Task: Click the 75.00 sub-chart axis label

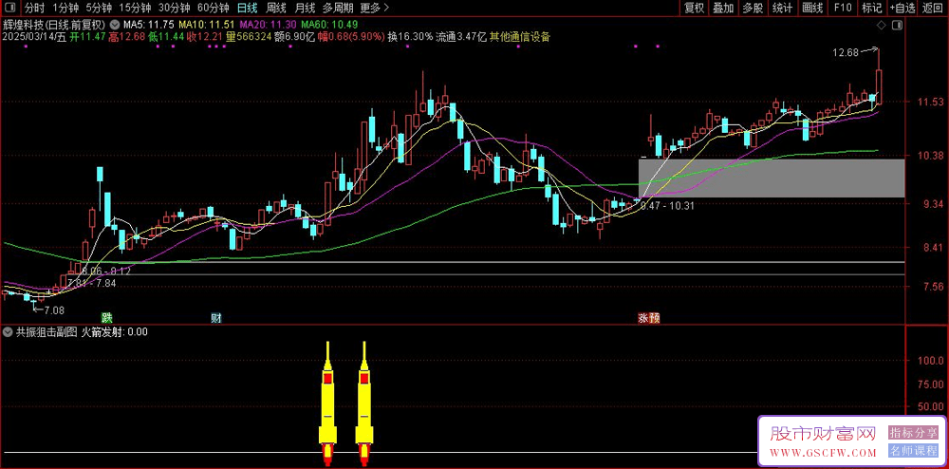Action: click(931, 385)
